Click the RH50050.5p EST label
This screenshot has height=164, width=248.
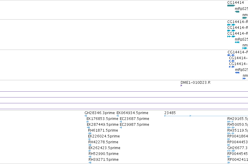click(x=238, y=125)
